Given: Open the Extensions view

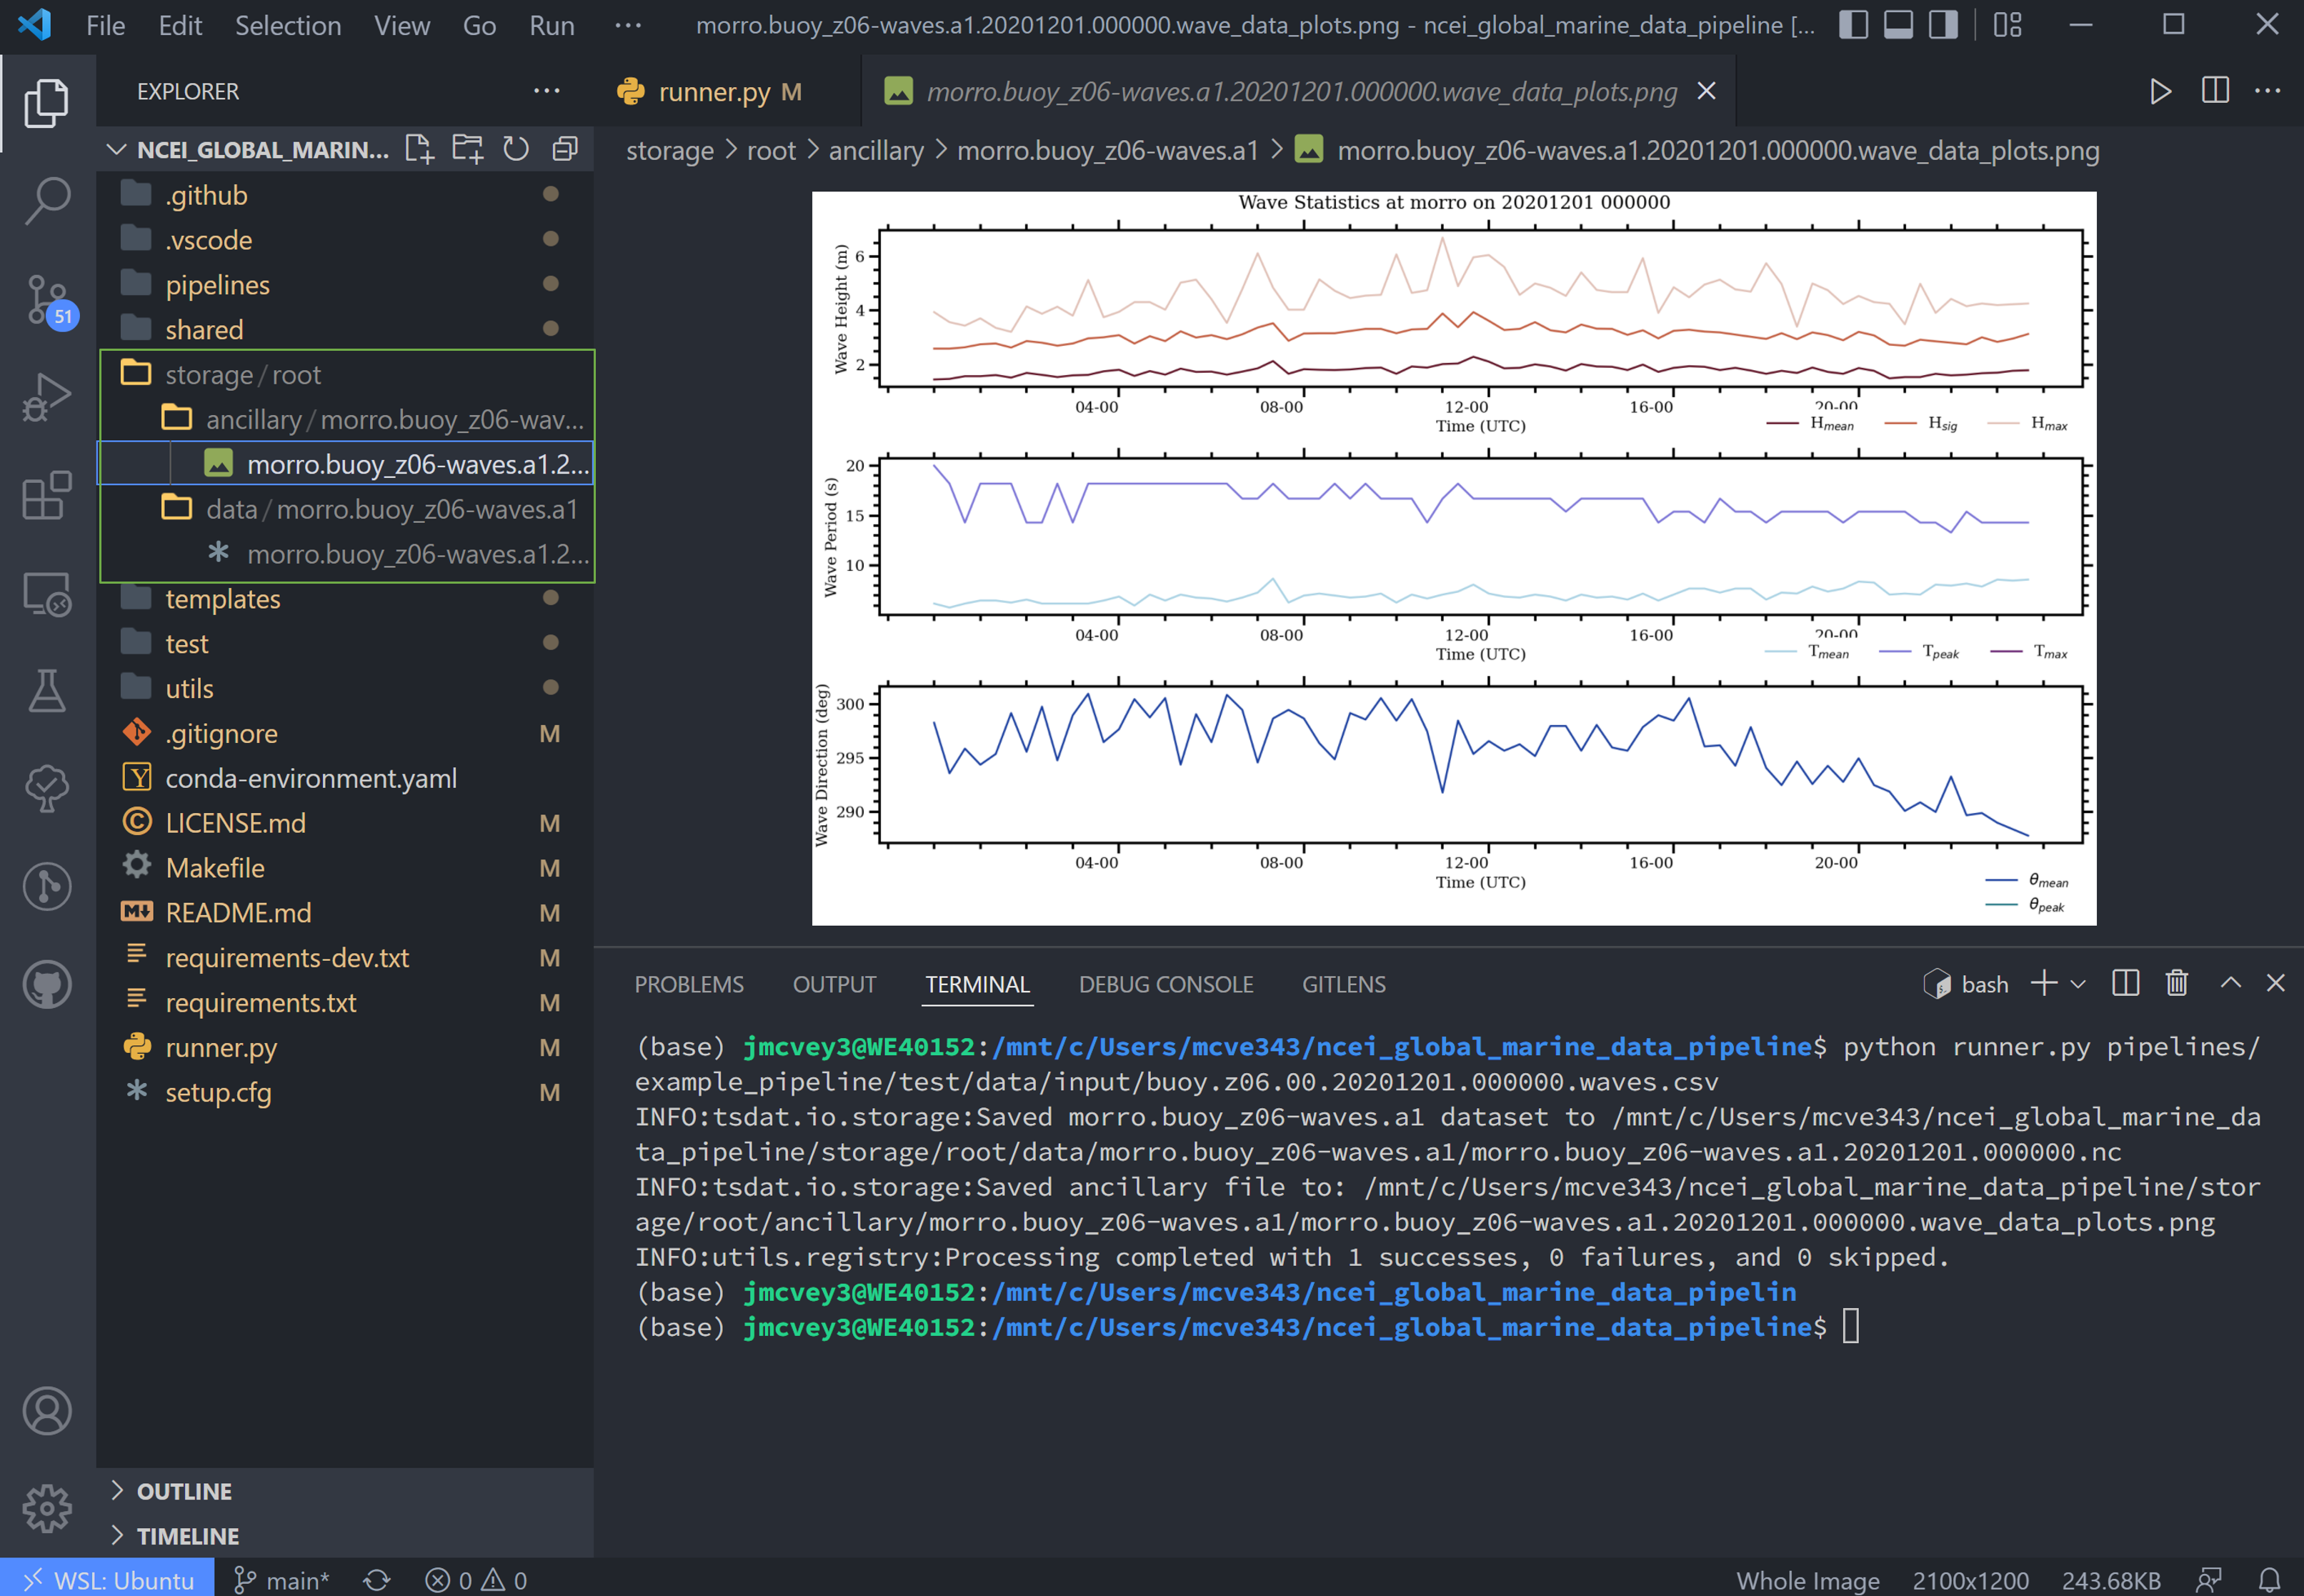Looking at the screenshot, I should point(47,495).
